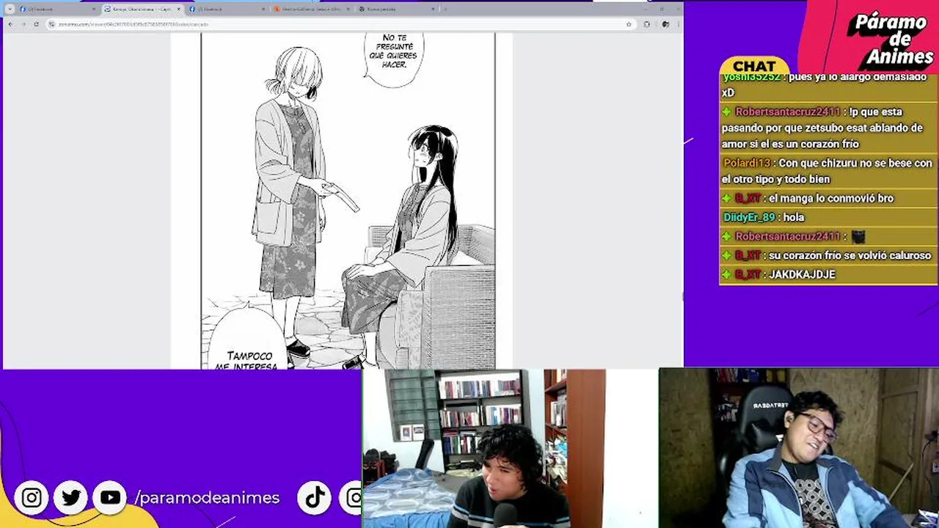Open the browser extensions menu
The height and width of the screenshot is (528, 939).
click(646, 24)
